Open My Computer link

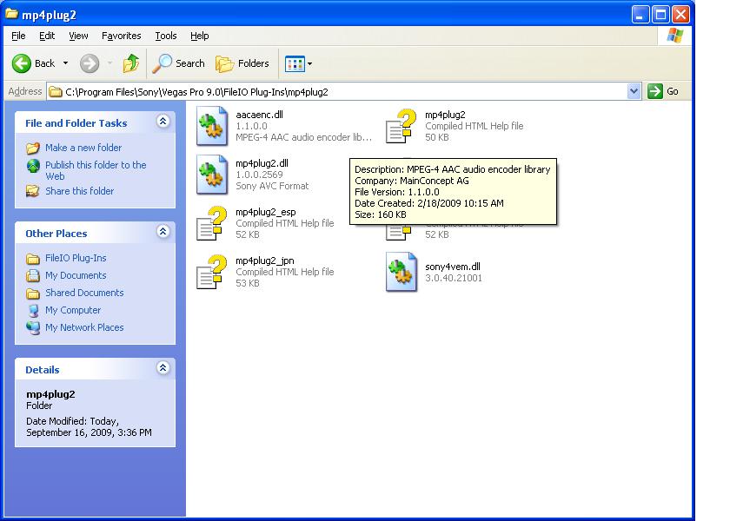pyautogui.click(x=73, y=310)
